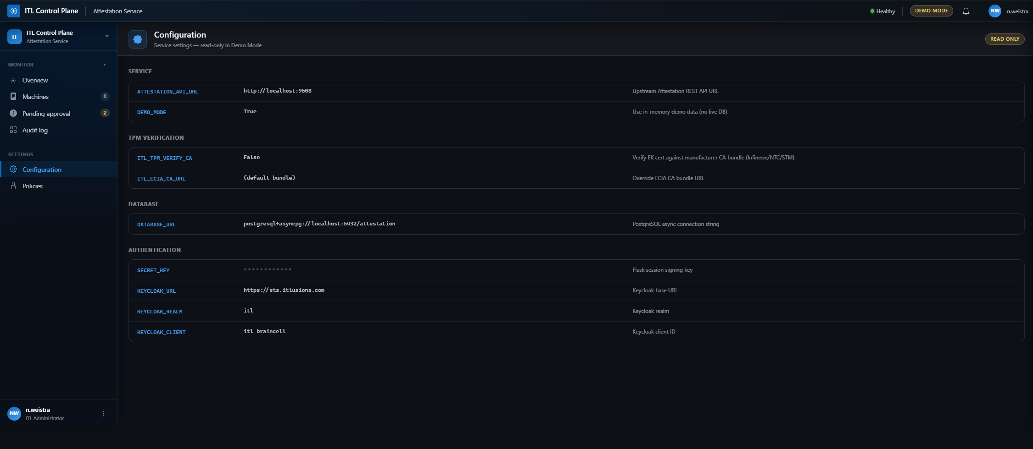Click the ITL_ECIA_CA_URL key
Viewport: 1033px width, 449px height.
coord(161,179)
